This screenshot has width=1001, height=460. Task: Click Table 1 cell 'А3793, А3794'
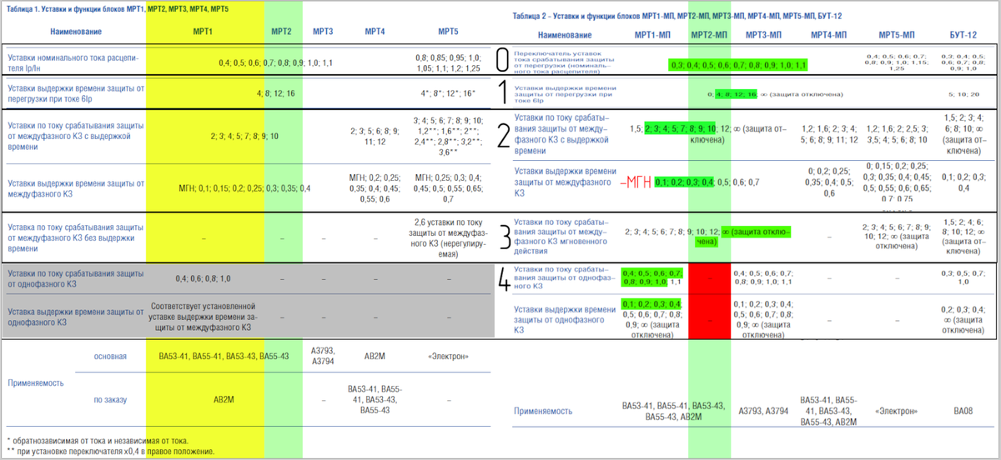point(324,356)
